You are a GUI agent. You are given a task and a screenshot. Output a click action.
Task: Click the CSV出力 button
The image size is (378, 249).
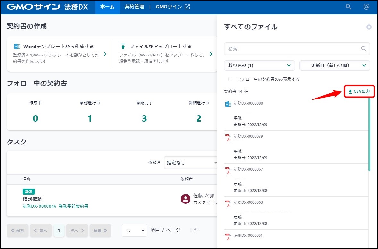(x=359, y=91)
